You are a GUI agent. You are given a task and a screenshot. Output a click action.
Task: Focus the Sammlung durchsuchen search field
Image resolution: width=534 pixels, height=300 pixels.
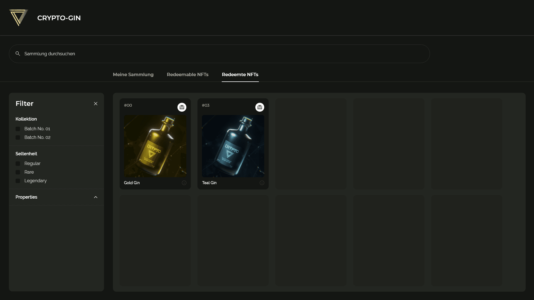222,54
